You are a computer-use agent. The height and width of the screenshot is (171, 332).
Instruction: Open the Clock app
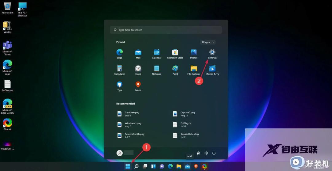(x=138, y=70)
